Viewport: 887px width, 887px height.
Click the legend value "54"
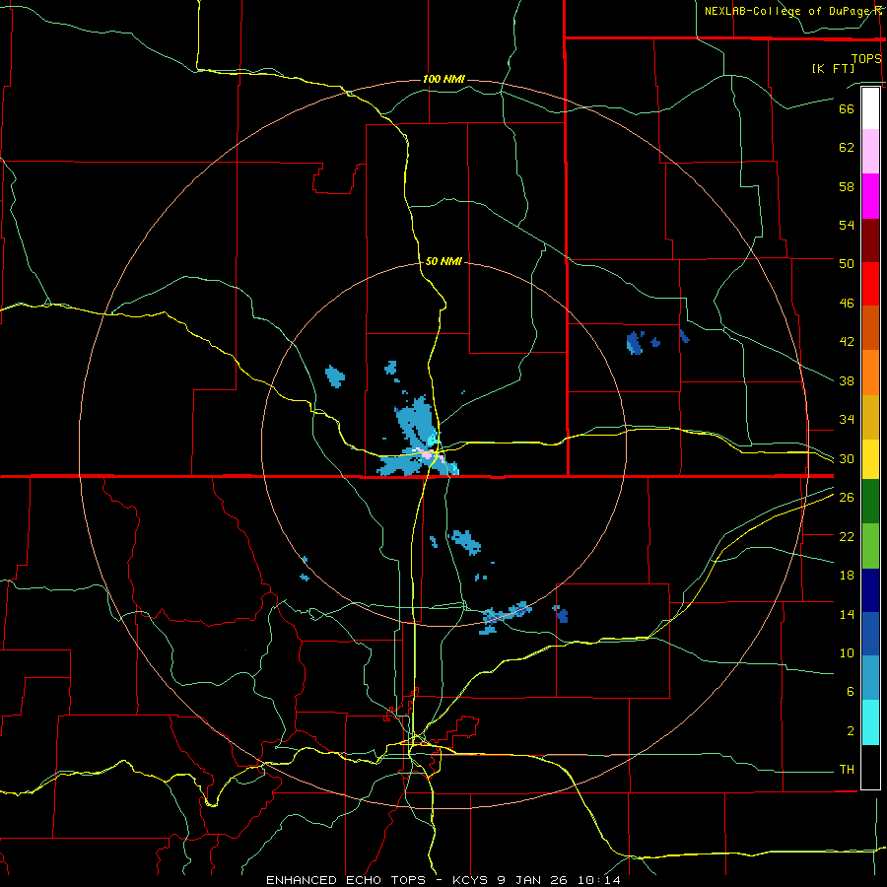click(847, 225)
